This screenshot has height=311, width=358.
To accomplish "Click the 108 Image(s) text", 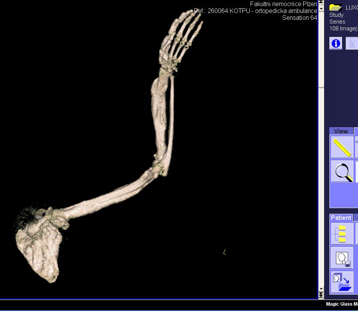I will (343, 29).
